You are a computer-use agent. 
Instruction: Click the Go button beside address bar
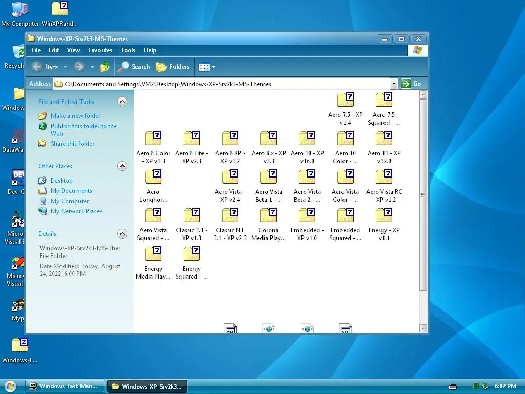tap(411, 84)
